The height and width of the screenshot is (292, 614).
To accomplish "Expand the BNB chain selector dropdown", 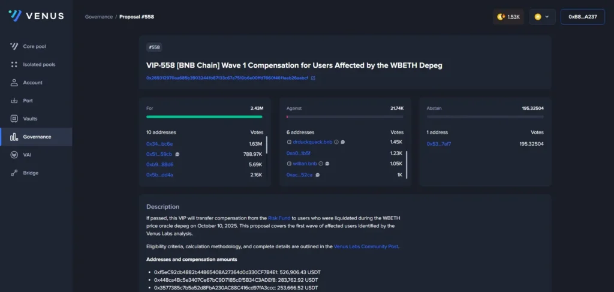I will tap(541, 17).
